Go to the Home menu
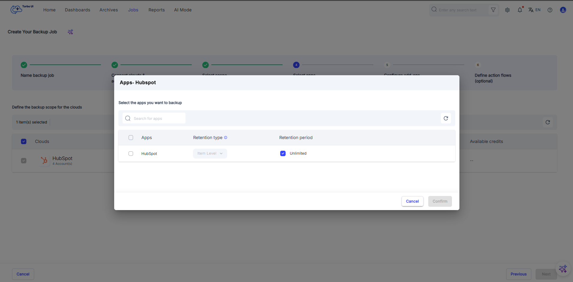Screen dimensions: 573x282 49,10
